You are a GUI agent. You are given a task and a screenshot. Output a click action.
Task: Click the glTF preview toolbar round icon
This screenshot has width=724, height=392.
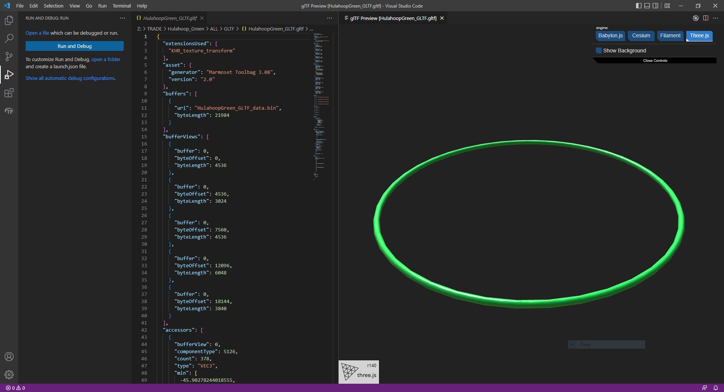(696, 18)
